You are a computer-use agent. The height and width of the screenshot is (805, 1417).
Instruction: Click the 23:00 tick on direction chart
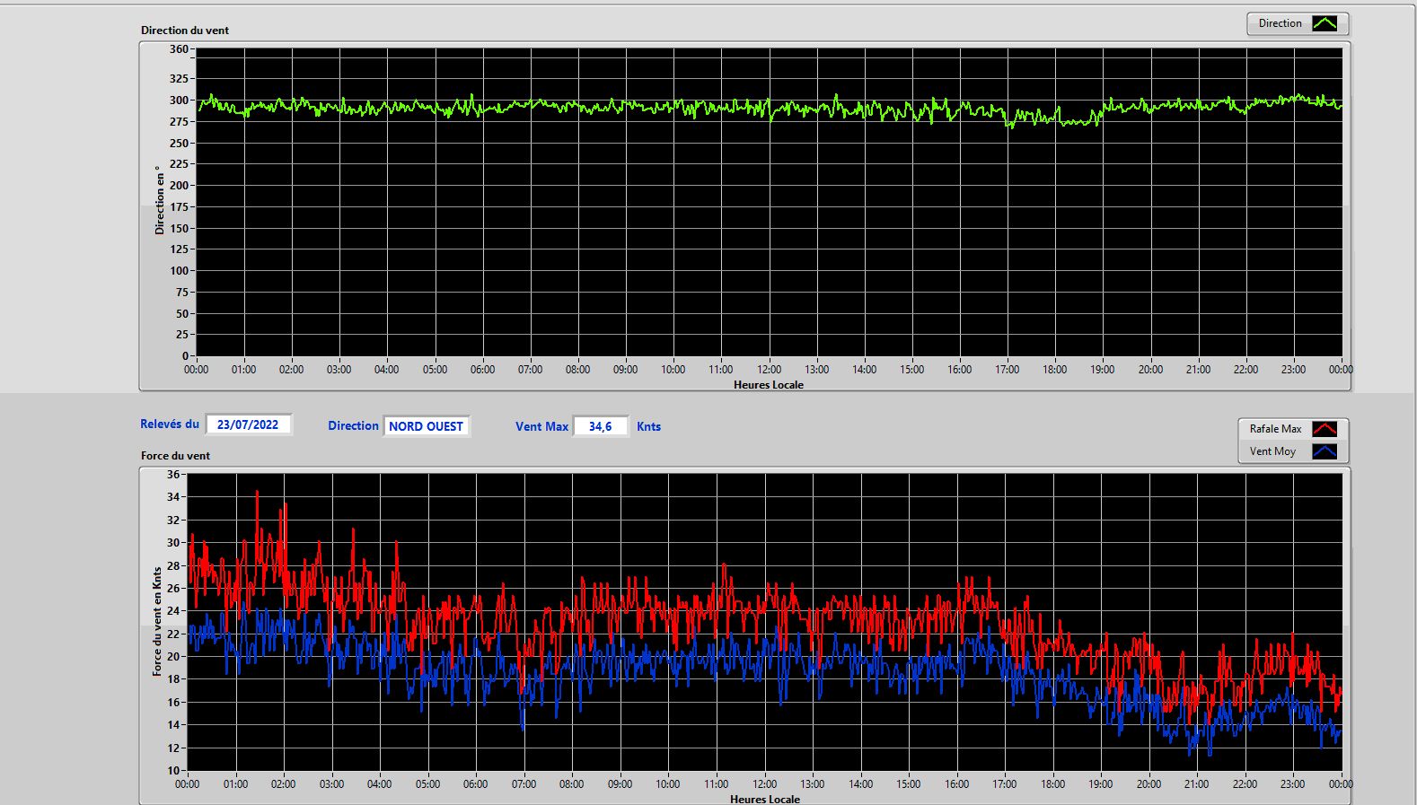click(1293, 370)
